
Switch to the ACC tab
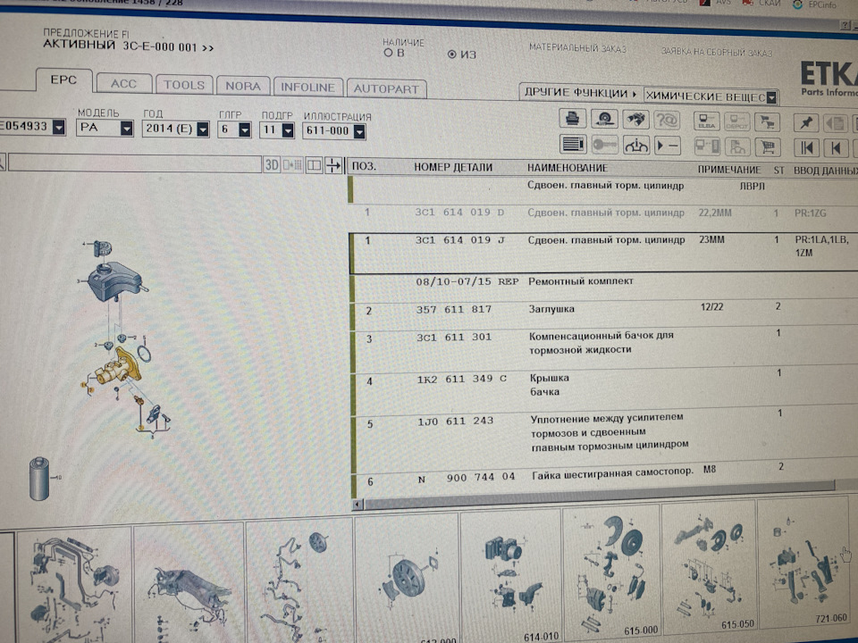tap(123, 84)
